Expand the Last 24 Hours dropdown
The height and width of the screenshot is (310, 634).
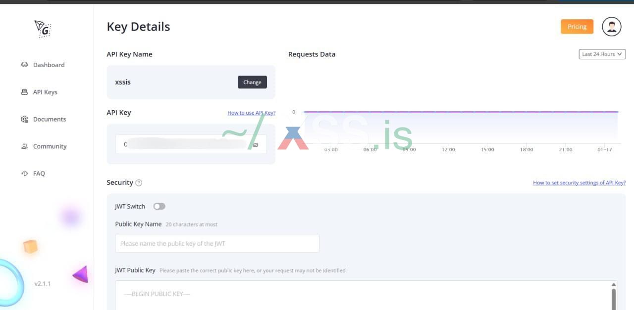602,54
